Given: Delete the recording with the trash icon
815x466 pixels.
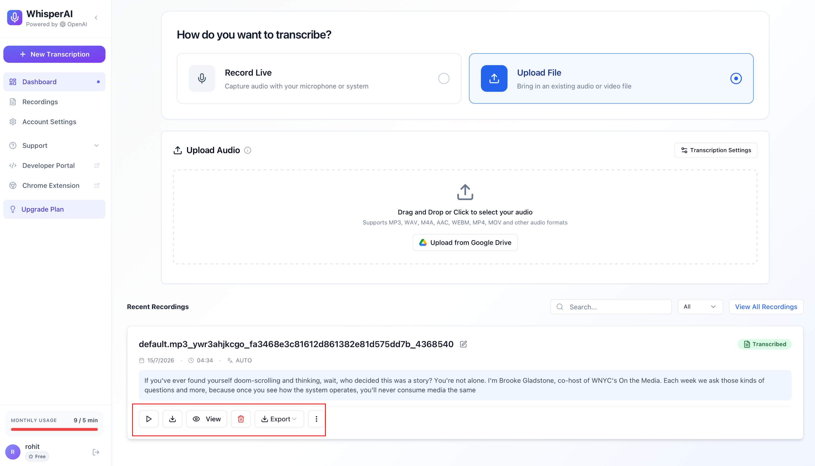Looking at the screenshot, I should [x=241, y=419].
